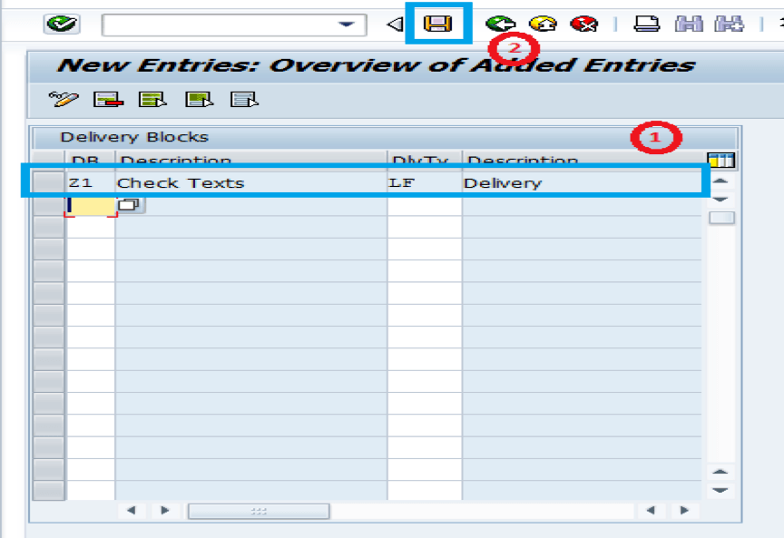Click the yellow Exit arrow icon
This screenshot has width=784, height=538.
pos(542,24)
